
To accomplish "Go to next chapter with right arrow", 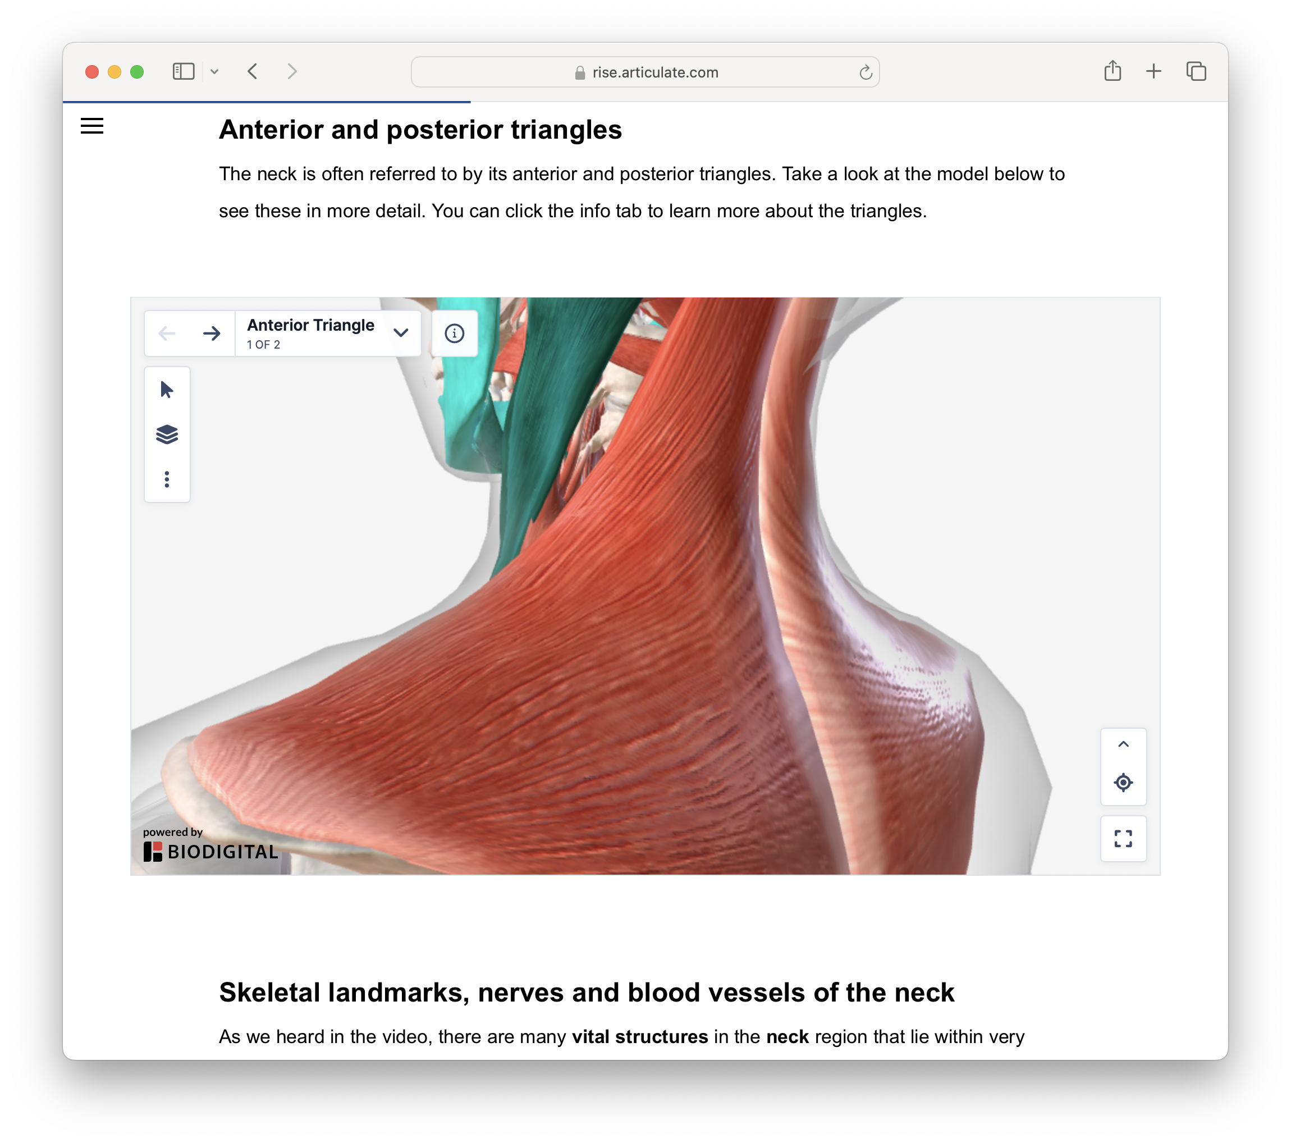I will pyautogui.click(x=212, y=333).
